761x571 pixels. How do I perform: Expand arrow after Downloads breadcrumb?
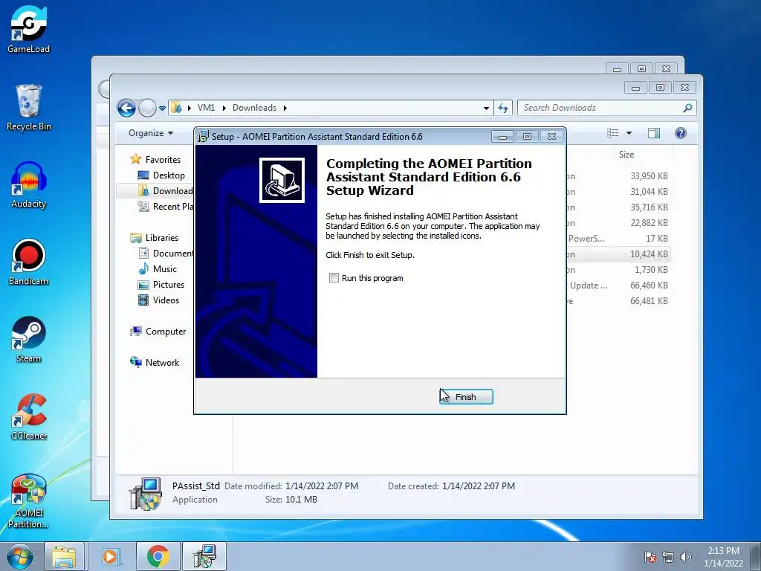(285, 108)
